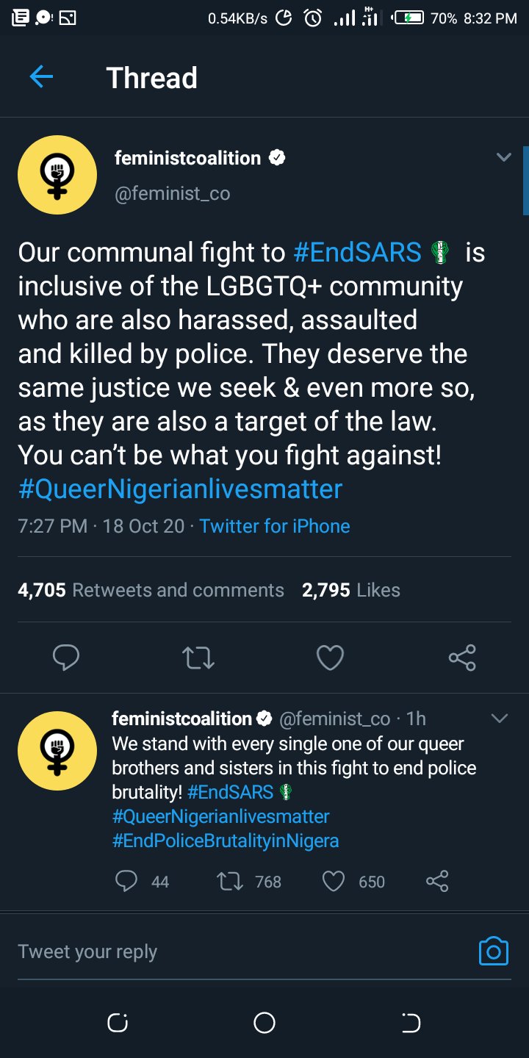Share the second feministcoalition tweet
529x1058 pixels.
437,881
